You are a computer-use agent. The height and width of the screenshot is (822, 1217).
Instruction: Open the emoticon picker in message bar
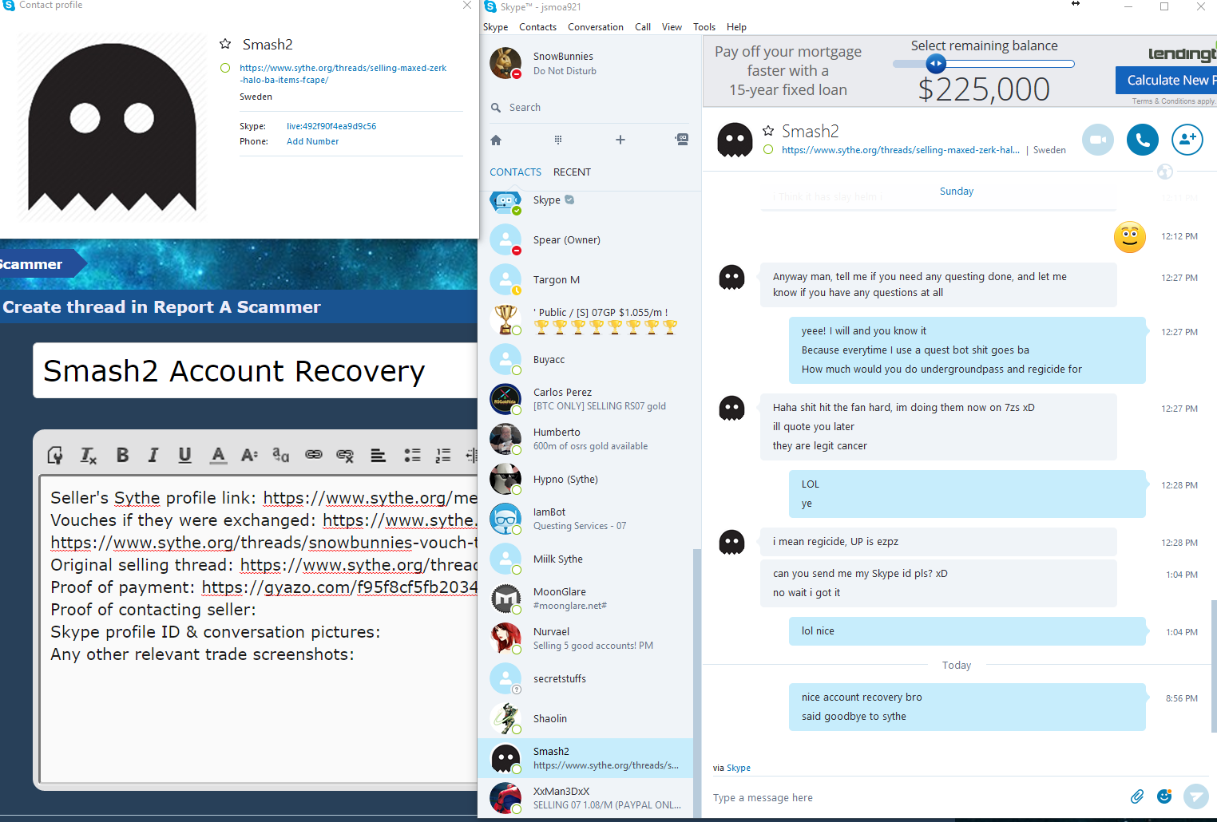pyautogui.click(x=1164, y=796)
